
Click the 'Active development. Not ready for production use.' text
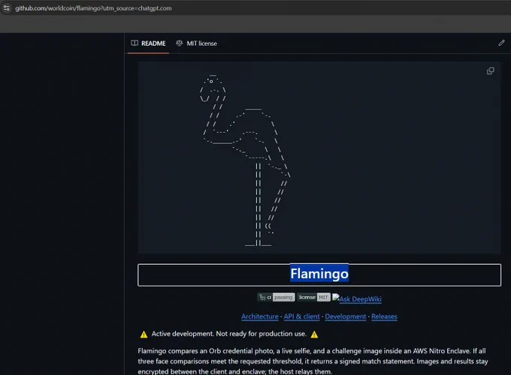tap(228, 334)
